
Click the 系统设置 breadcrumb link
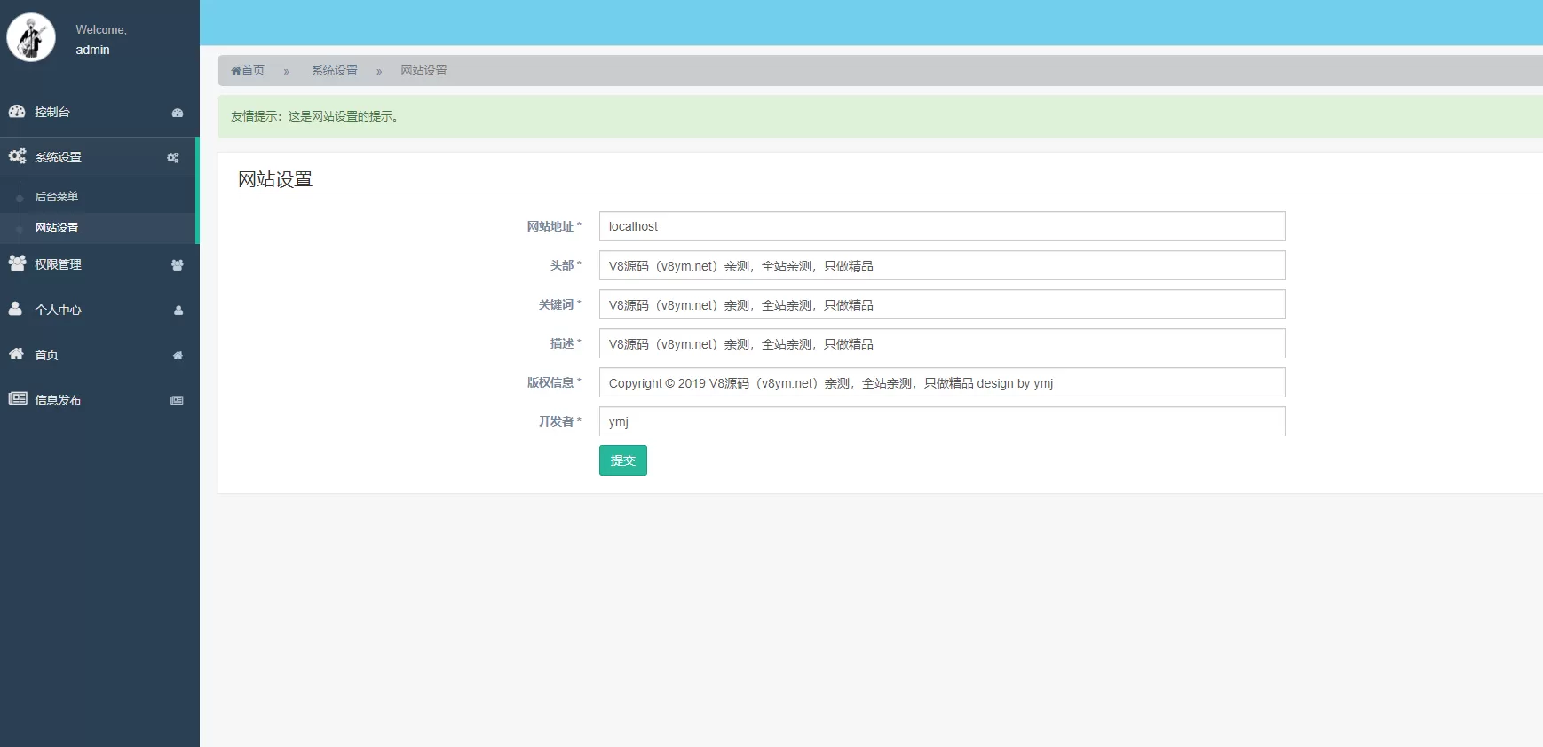point(335,70)
